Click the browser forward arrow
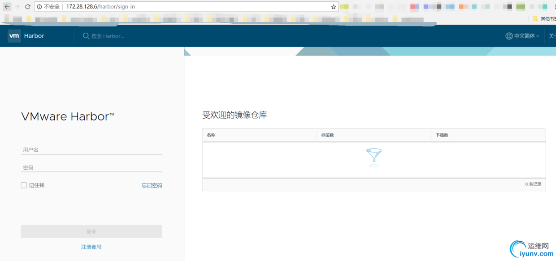The height and width of the screenshot is (261, 556). [x=17, y=7]
